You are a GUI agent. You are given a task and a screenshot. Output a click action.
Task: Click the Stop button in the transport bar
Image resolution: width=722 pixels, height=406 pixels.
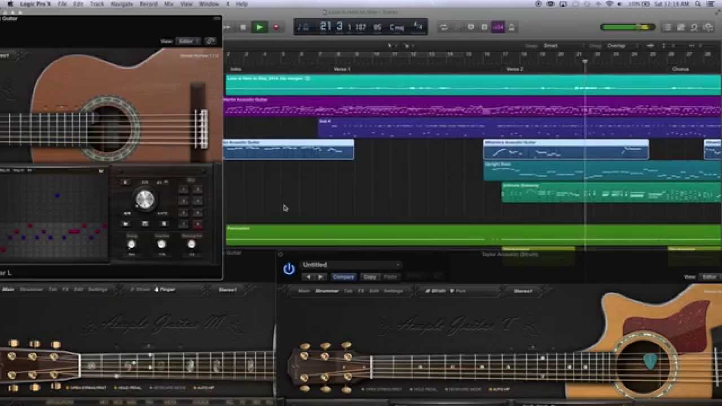pyautogui.click(x=243, y=27)
